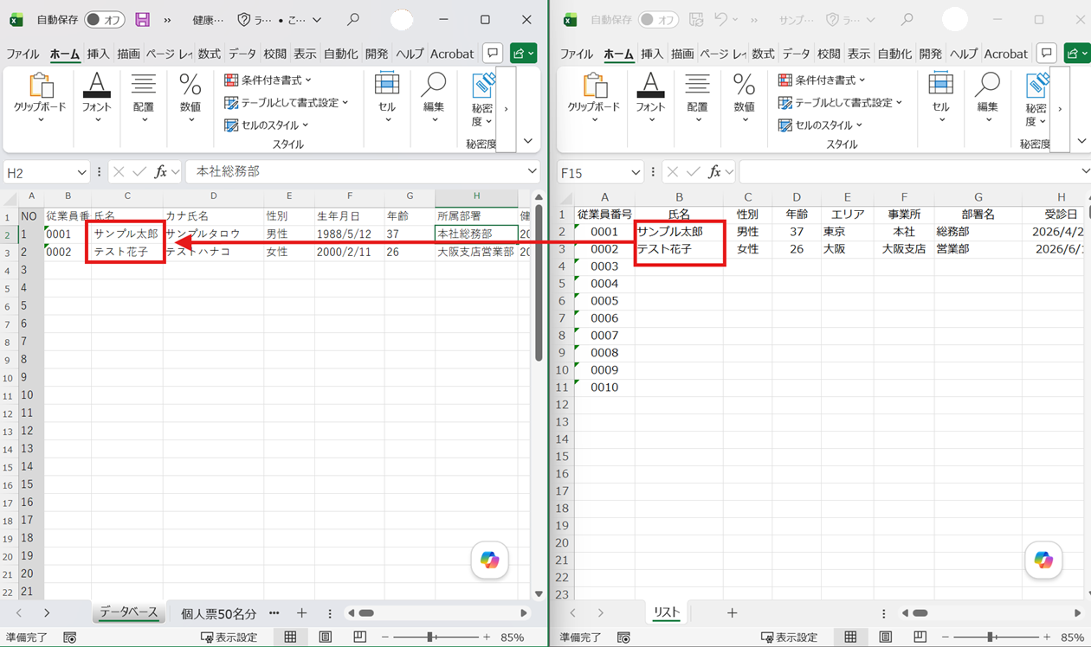Image resolution: width=1091 pixels, height=647 pixels.
Task: Open テーブルとして書式設定 dropdown in left window
Action: [287, 102]
